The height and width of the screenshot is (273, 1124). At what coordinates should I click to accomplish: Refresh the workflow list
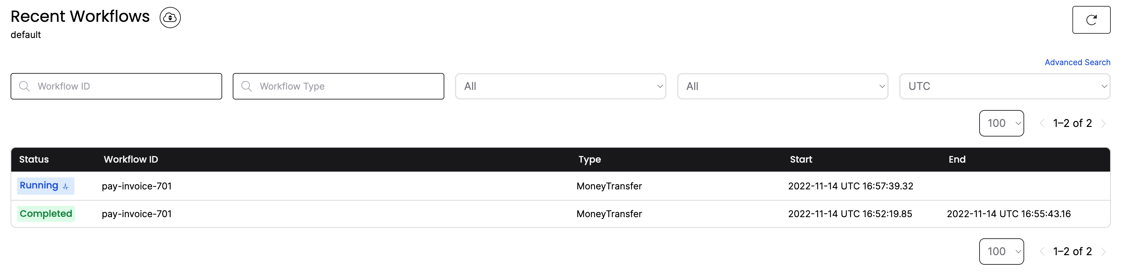[1091, 19]
